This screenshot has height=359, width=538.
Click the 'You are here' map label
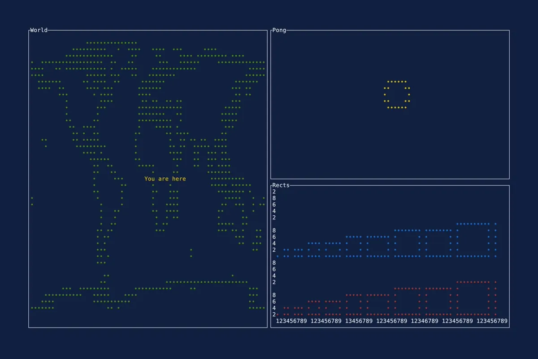[x=165, y=179]
